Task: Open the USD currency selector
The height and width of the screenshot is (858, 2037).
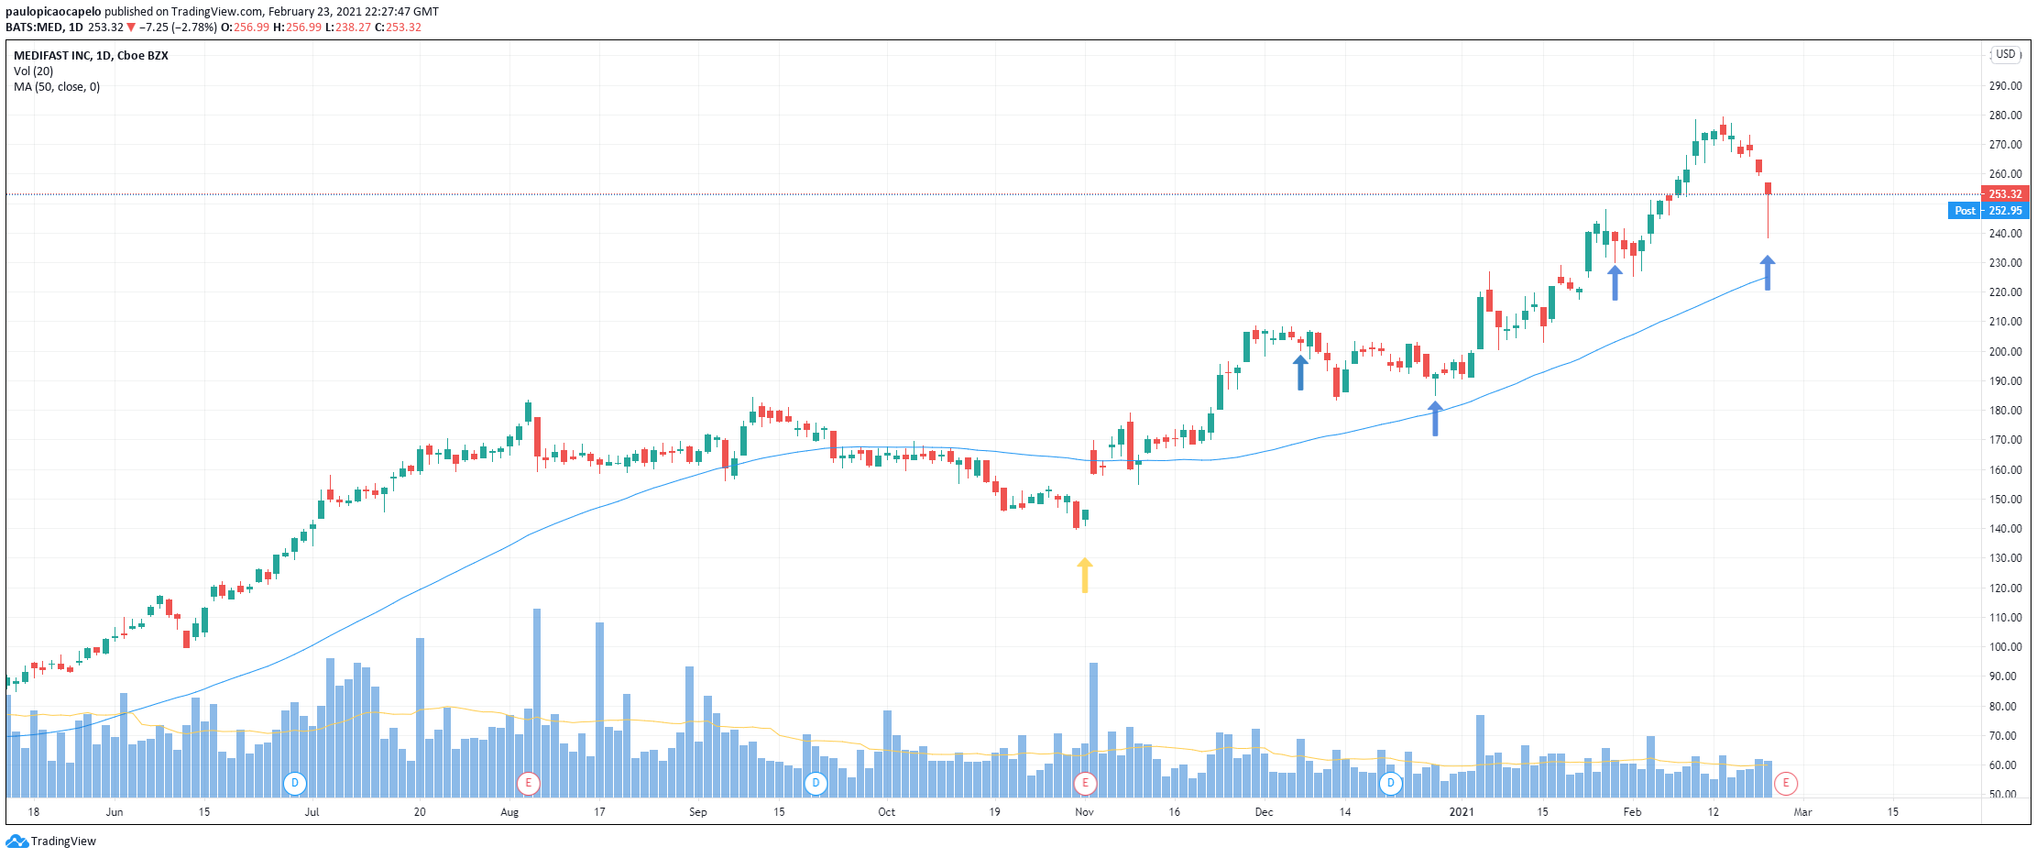Action: pyautogui.click(x=2006, y=55)
